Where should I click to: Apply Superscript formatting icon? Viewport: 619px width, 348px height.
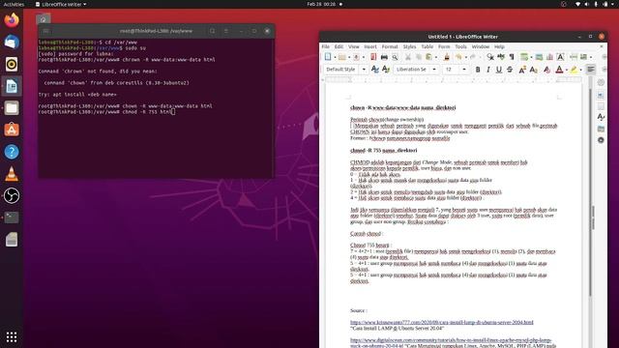(522, 70)
